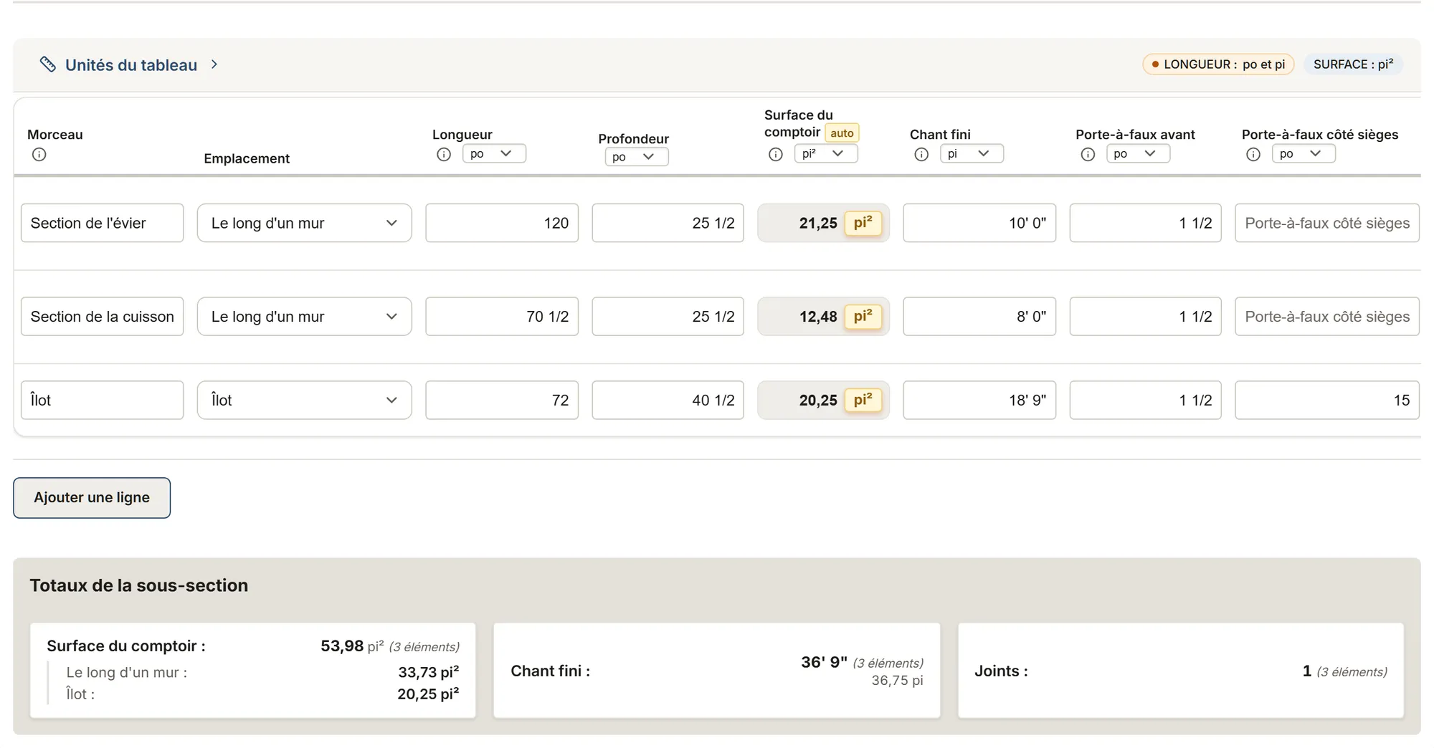Expand the Unités du tableau chevron
Screen dimensions: 1434x748
pyautogui.click(x=214, y=64)
